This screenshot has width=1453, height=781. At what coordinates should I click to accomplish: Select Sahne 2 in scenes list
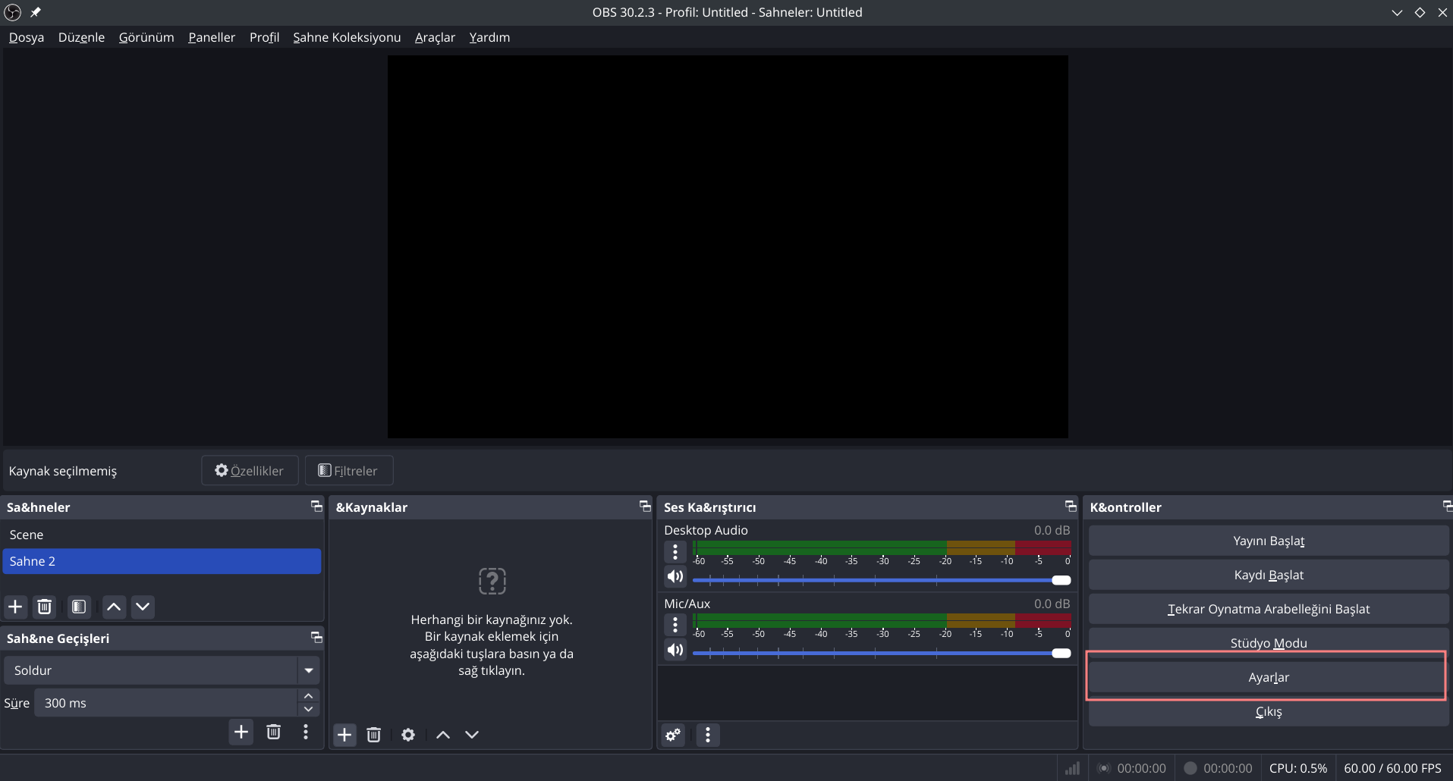[162, 561]
